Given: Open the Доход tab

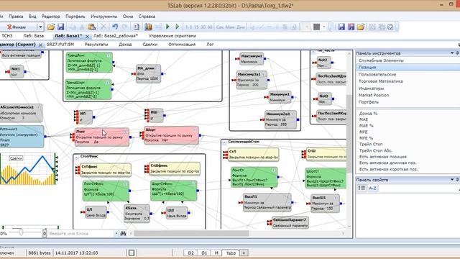Looking at the screenshot, I should pos(125,45).
